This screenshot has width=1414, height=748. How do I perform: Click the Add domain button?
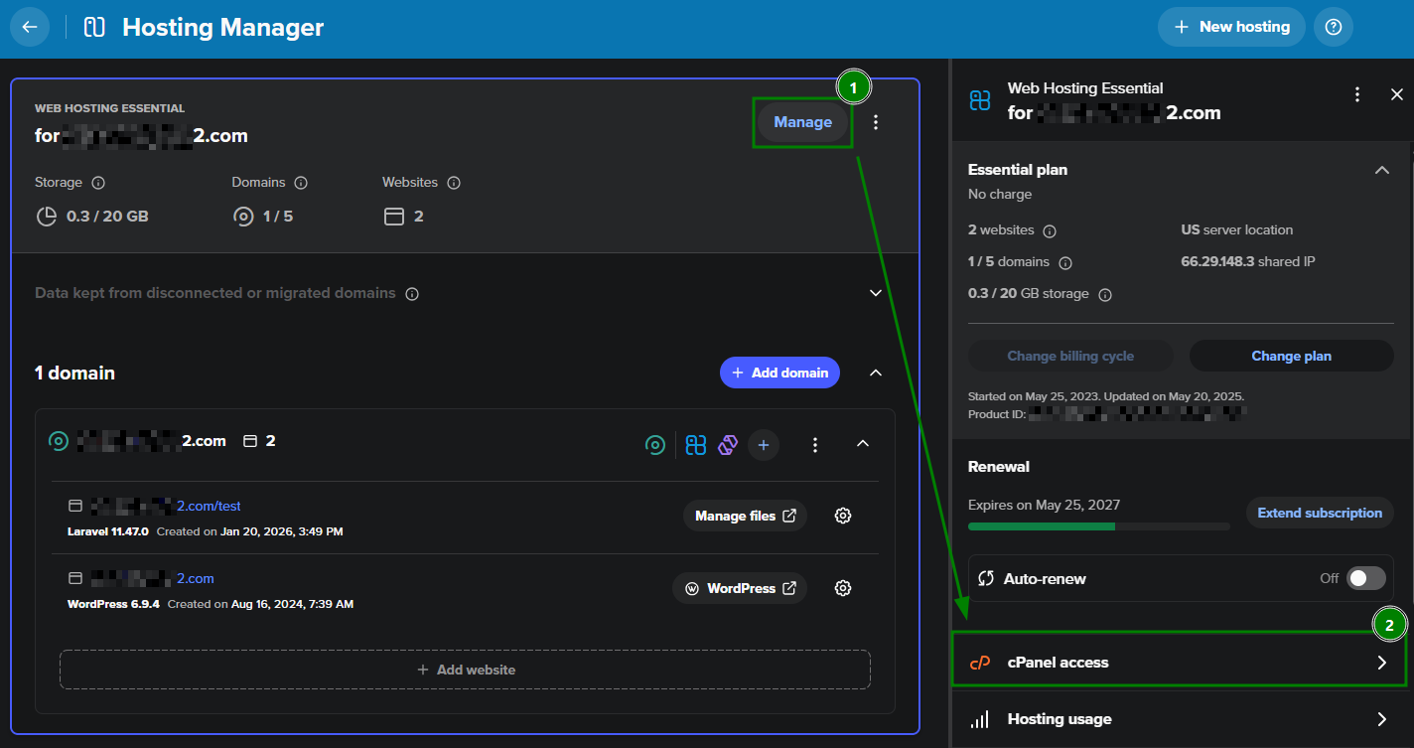[x=780, y=373]
